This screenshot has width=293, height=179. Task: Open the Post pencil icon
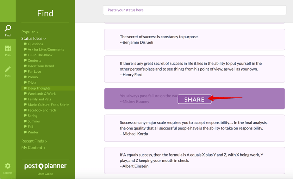[x=8, y=69]
